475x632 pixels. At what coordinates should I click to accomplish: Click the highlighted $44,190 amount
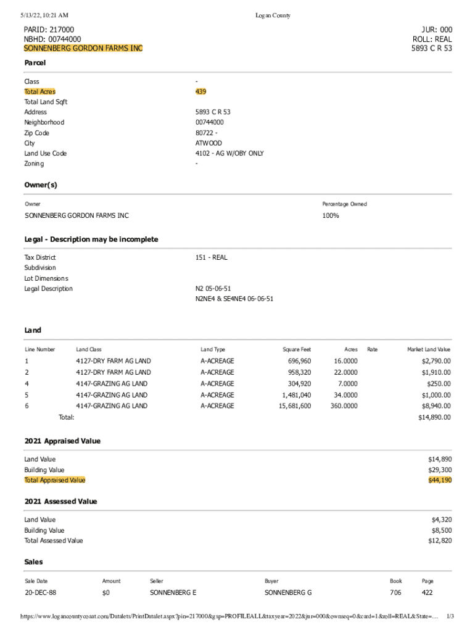point(439,480)
